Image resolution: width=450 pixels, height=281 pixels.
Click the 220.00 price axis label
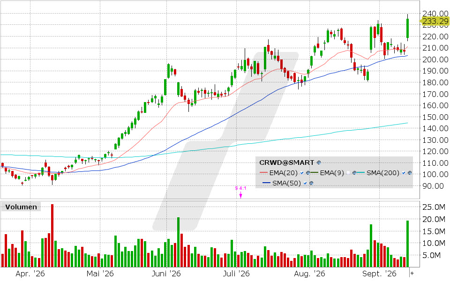[435, 37]
